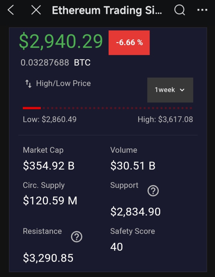Tap the back arrow icon
This screenshot has height=277, width=215.
coord(11,10)
